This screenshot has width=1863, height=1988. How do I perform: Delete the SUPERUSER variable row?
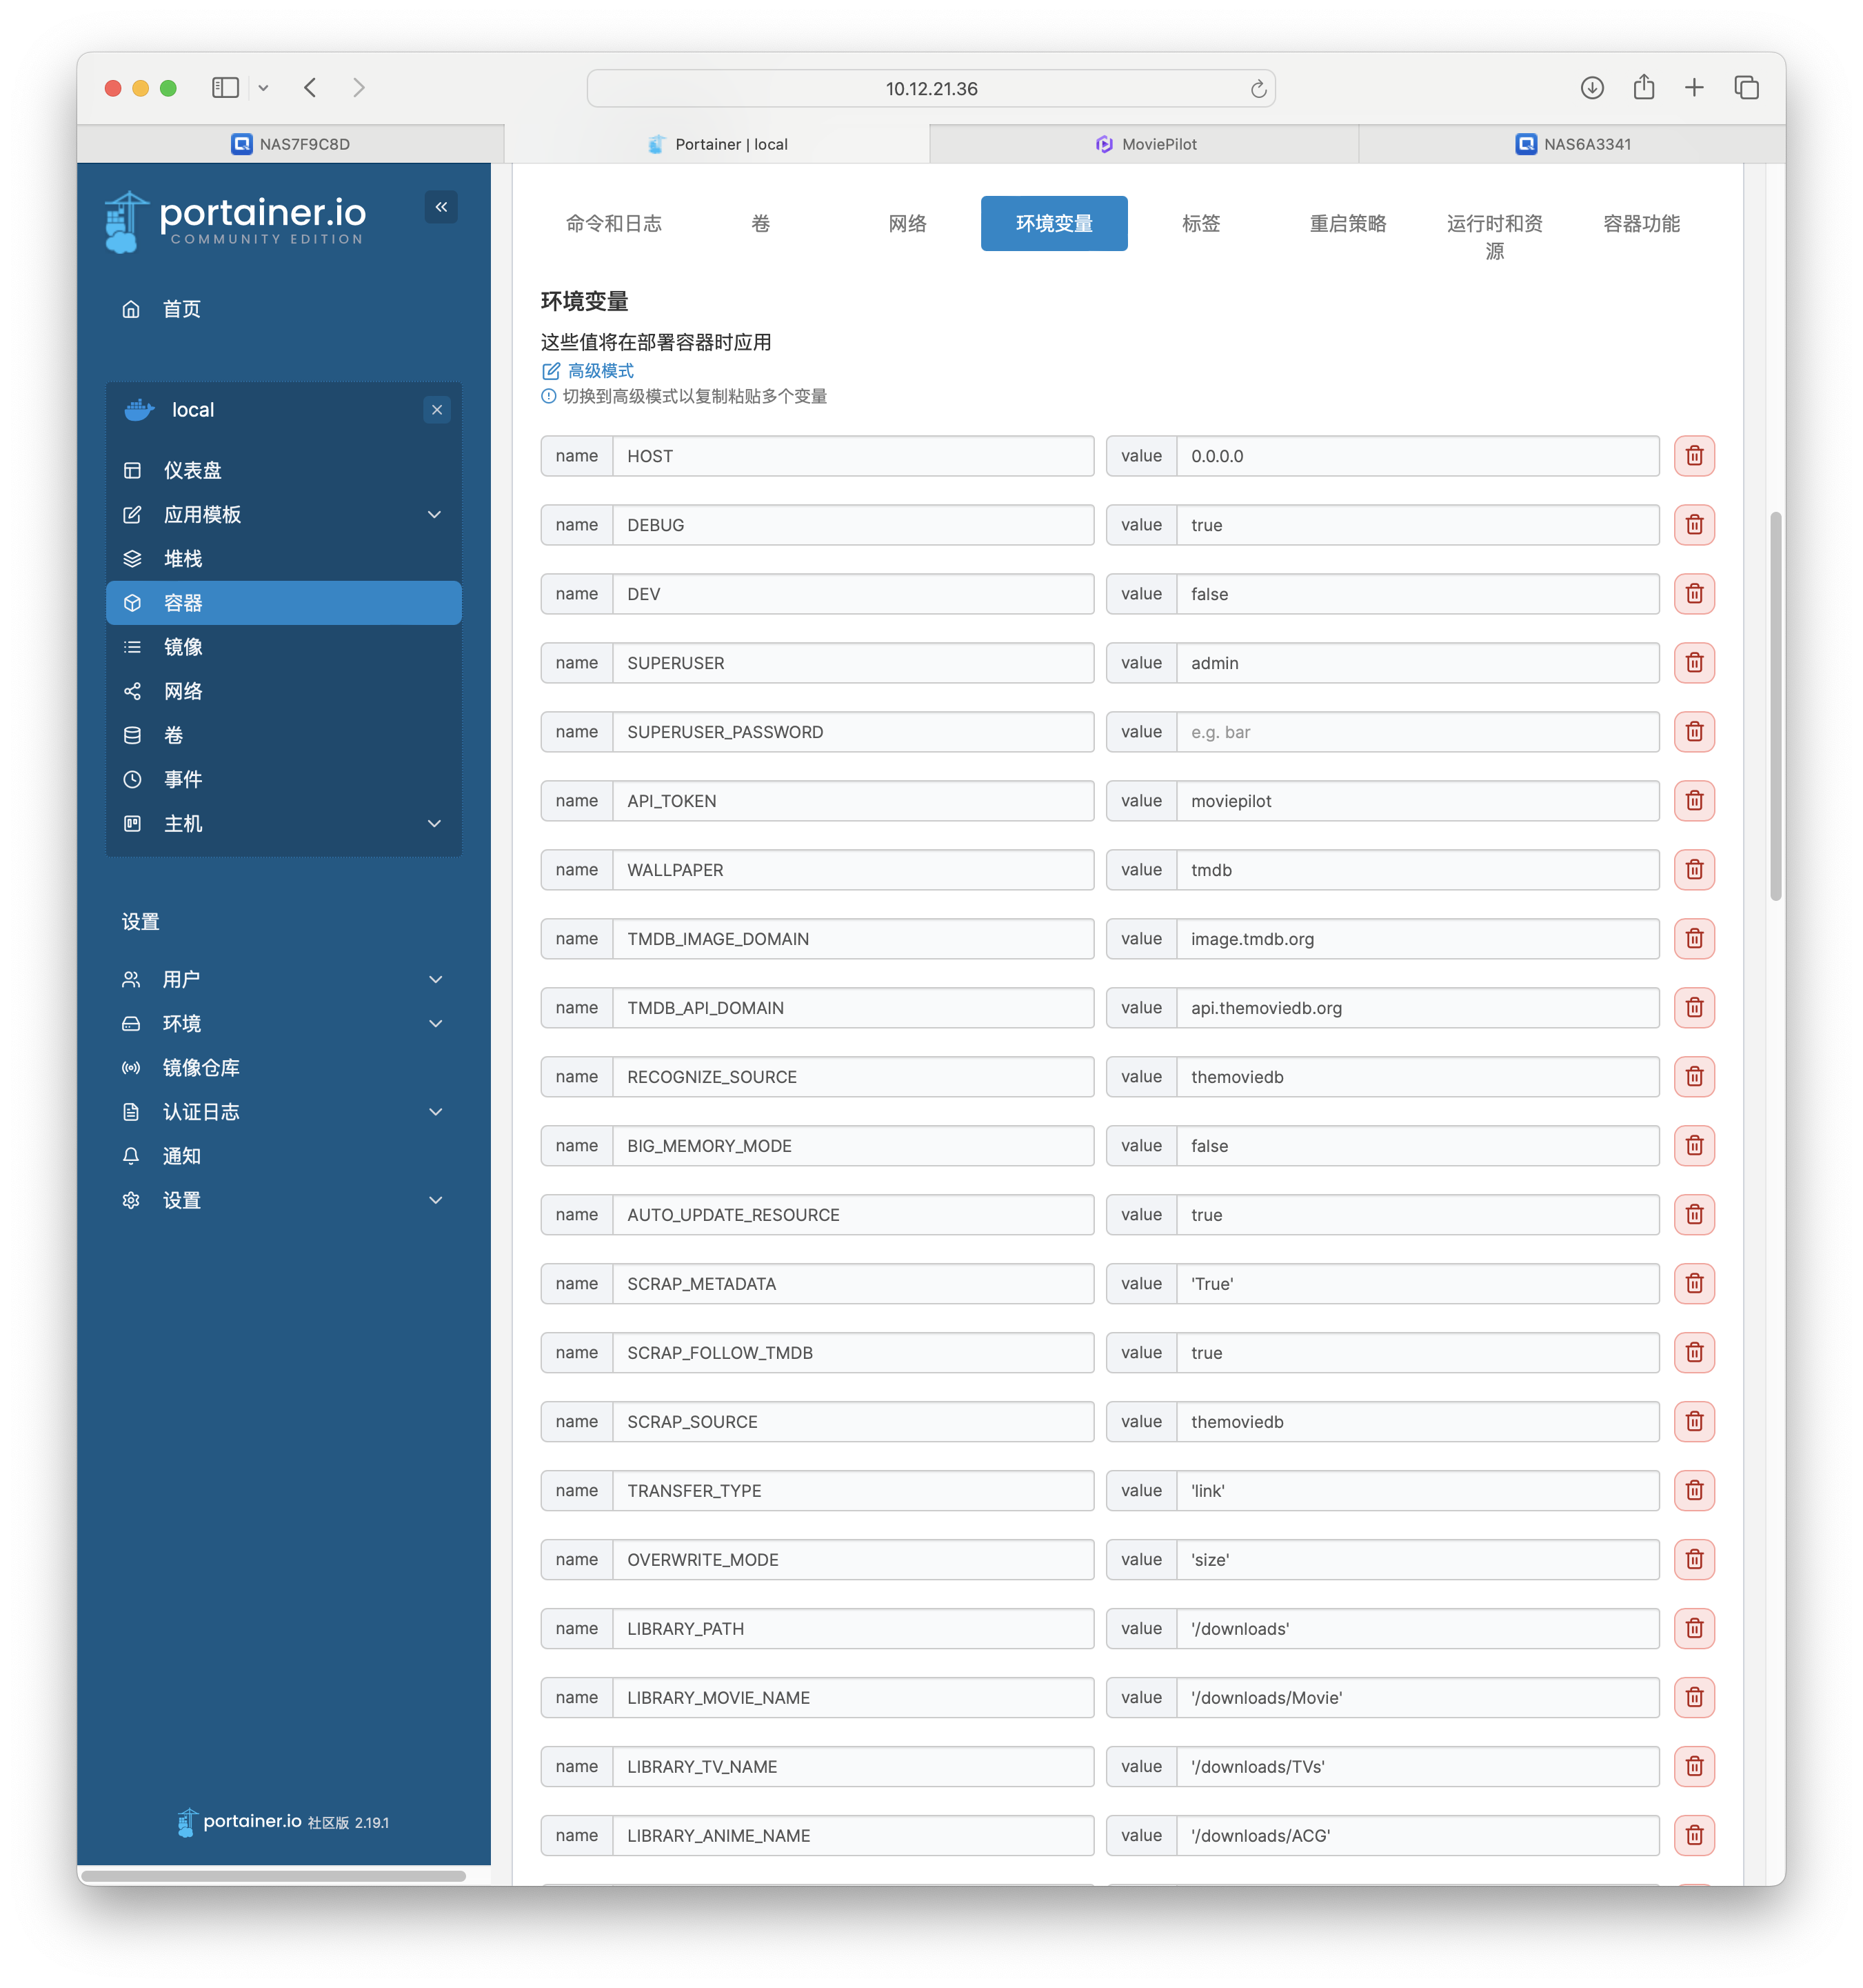tap(1693, 663)
